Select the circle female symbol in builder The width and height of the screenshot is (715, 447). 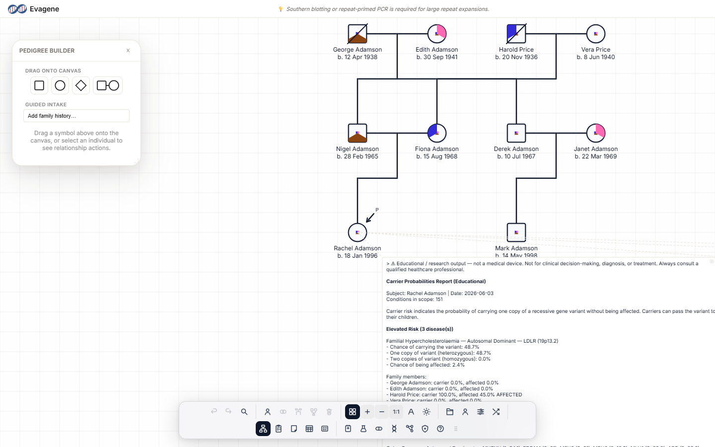[x=60, y=85]
